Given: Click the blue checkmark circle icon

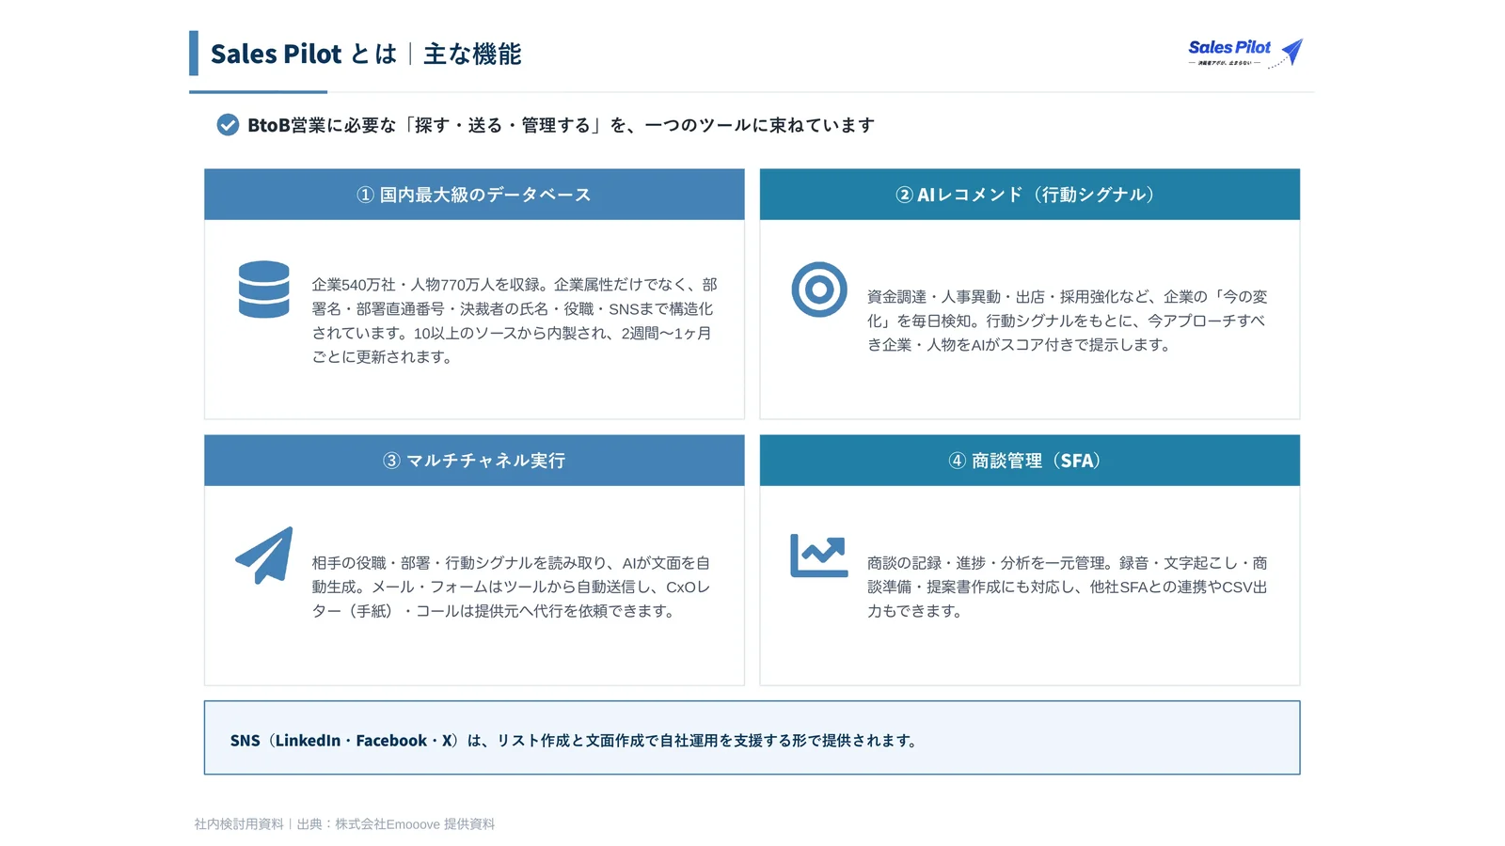Looking at the screenshot, I should [x=228, y=125].
